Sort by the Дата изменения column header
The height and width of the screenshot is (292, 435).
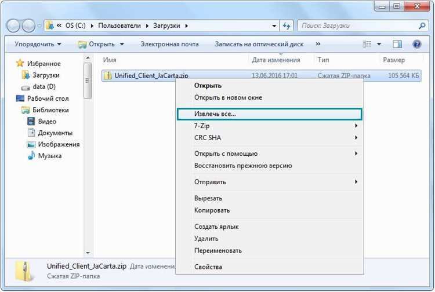tap(275, 60)
